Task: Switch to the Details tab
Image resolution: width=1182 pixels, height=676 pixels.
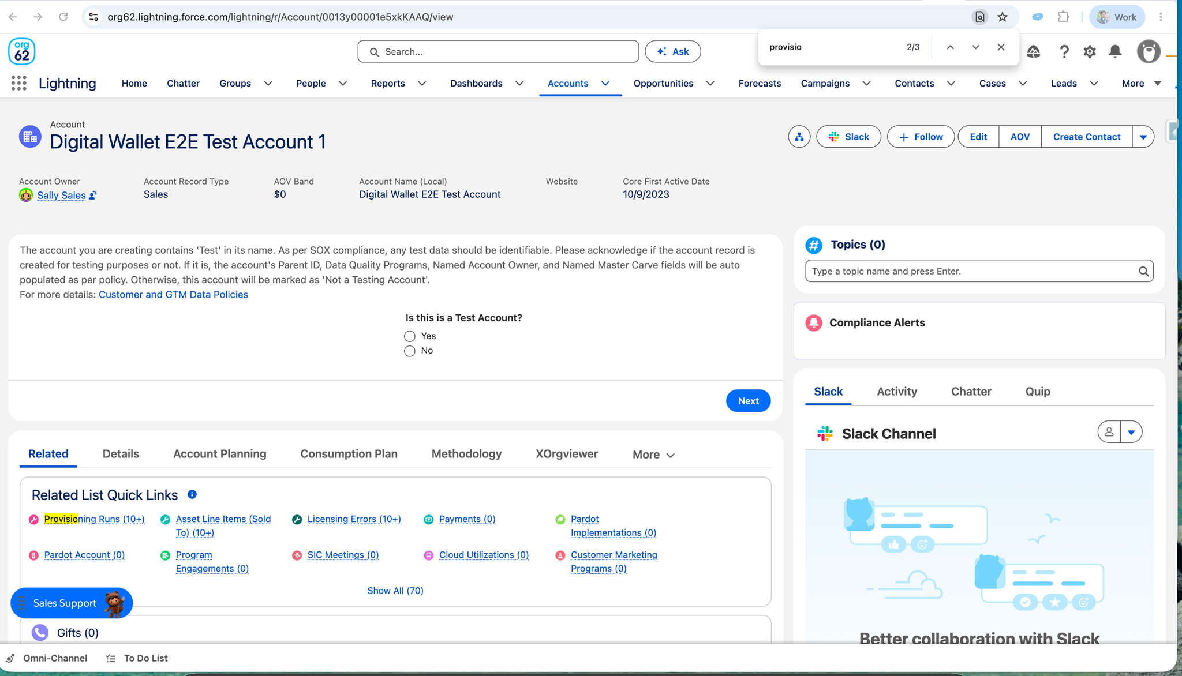Action: click(x=121, y=454)
